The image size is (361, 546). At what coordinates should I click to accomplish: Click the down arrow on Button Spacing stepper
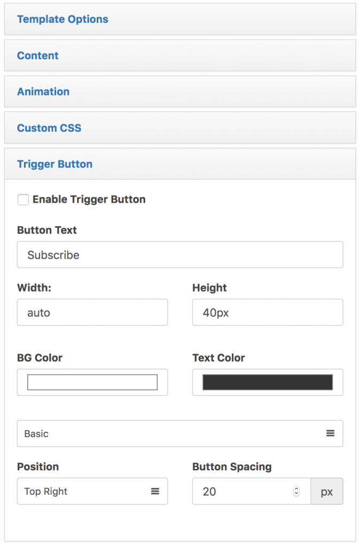[296, 494]
